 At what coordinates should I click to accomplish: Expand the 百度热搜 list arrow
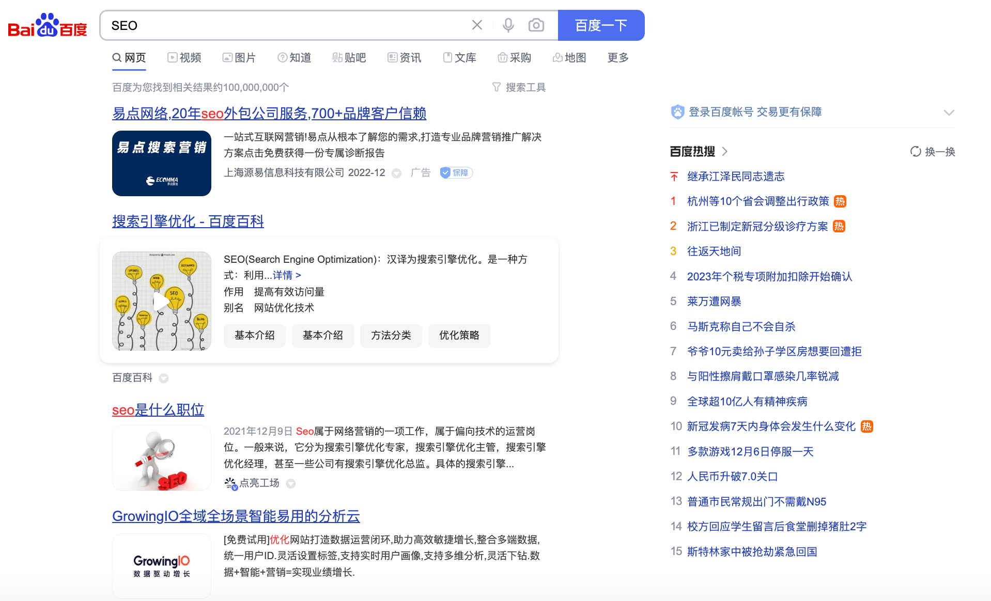tap(725, 151)
